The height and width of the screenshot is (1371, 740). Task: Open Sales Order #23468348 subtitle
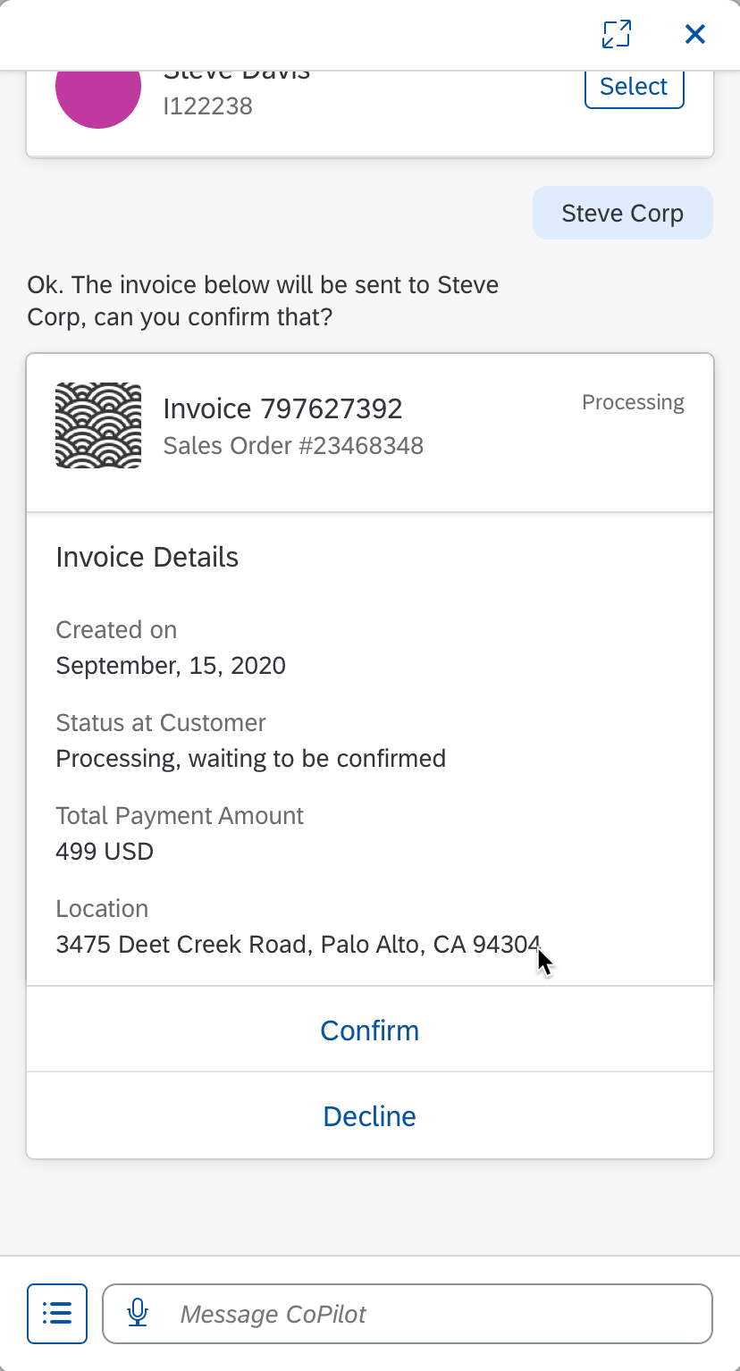tap(293, 445)
